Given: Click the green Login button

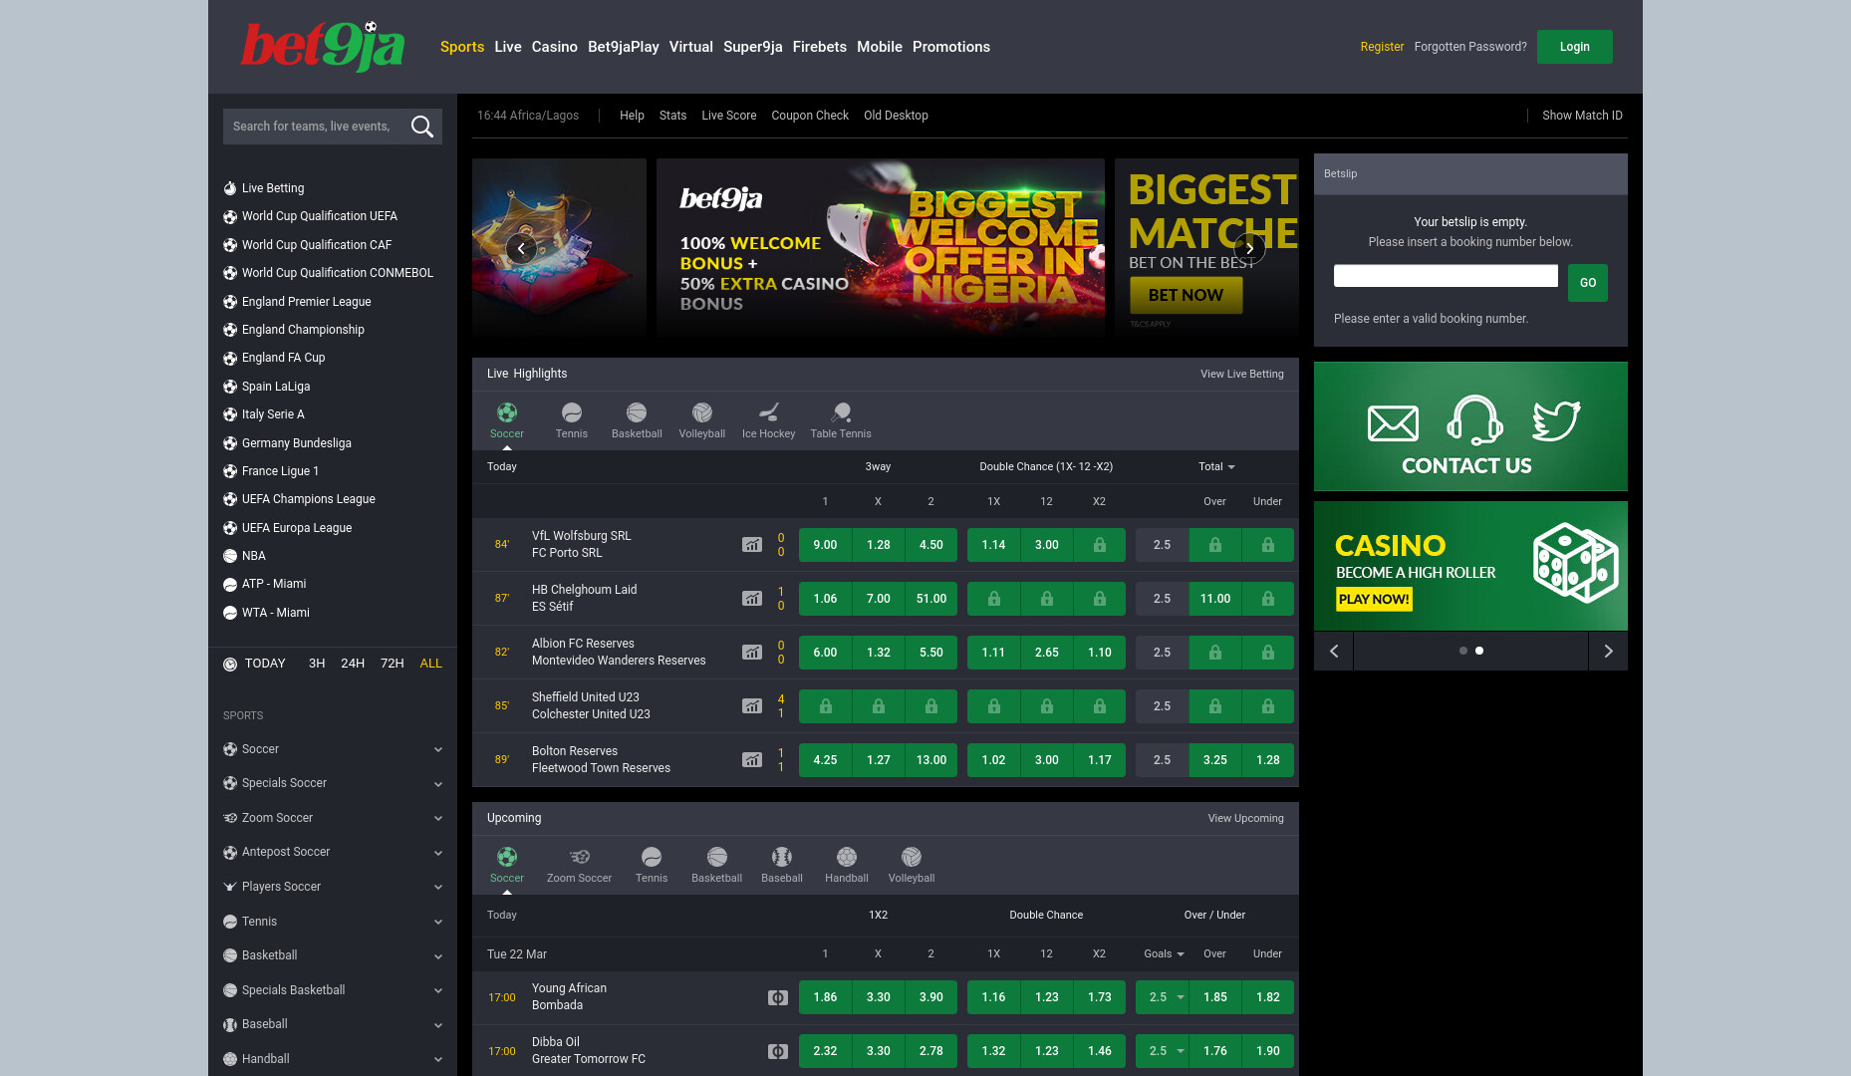Looking at the screenshot, I should 1575,47.
